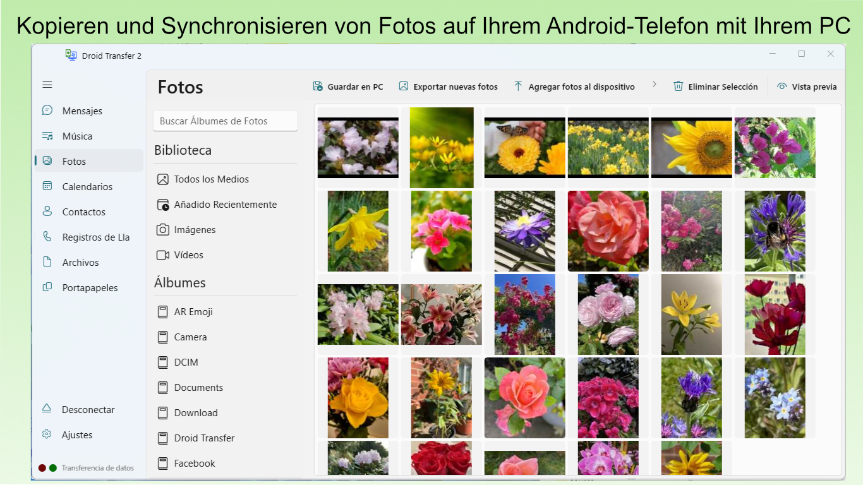
Task: Click the Droid Transfer 2 app icon
Action: point(71,55)
